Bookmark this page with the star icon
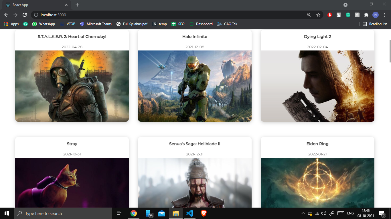The image size is (391, 219). (318, 15)
